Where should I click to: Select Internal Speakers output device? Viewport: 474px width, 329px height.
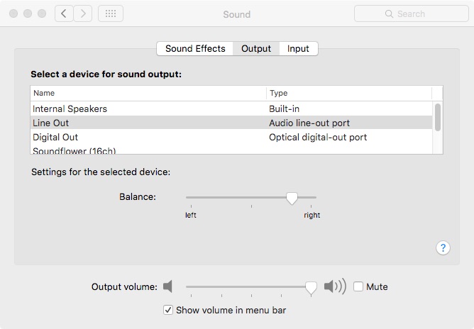pos(70,108)
